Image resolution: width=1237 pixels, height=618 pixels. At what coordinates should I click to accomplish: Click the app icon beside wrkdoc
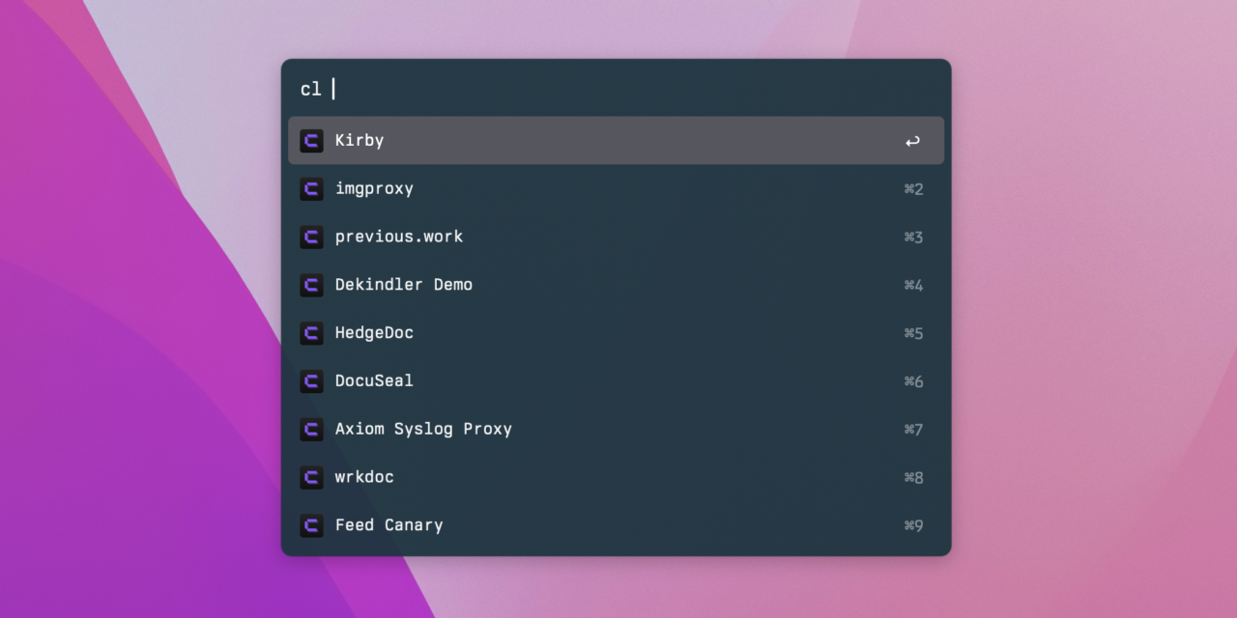click(311, 477)
